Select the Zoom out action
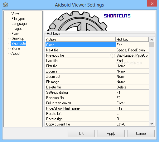 tap(80, 77)
